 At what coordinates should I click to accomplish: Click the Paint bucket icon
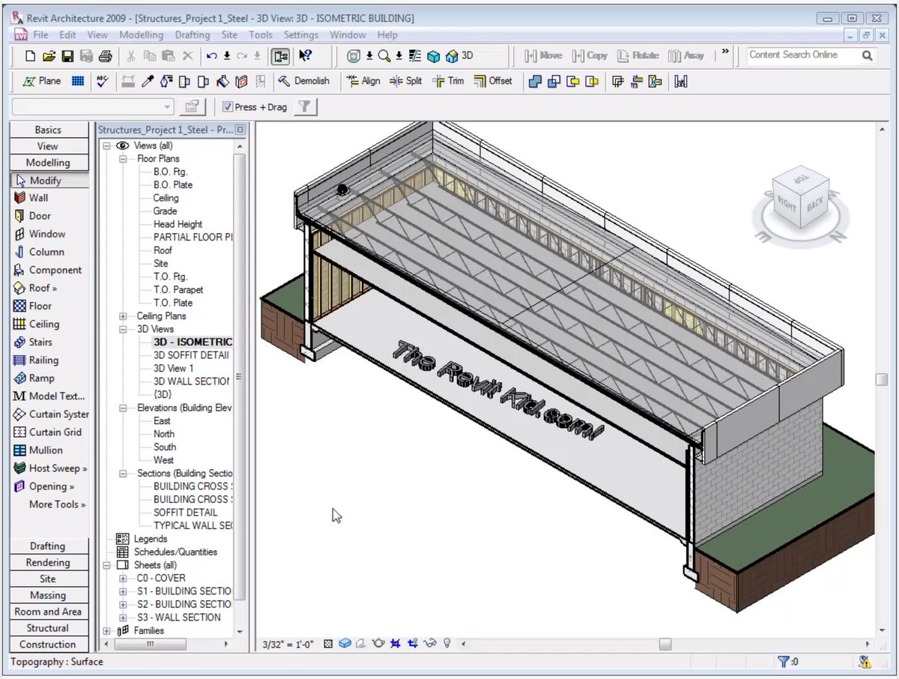coord(223,81)
